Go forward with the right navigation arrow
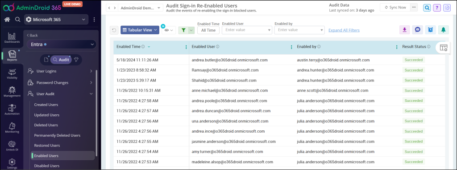This screenshot has width=457, height=170. [115, 8]
